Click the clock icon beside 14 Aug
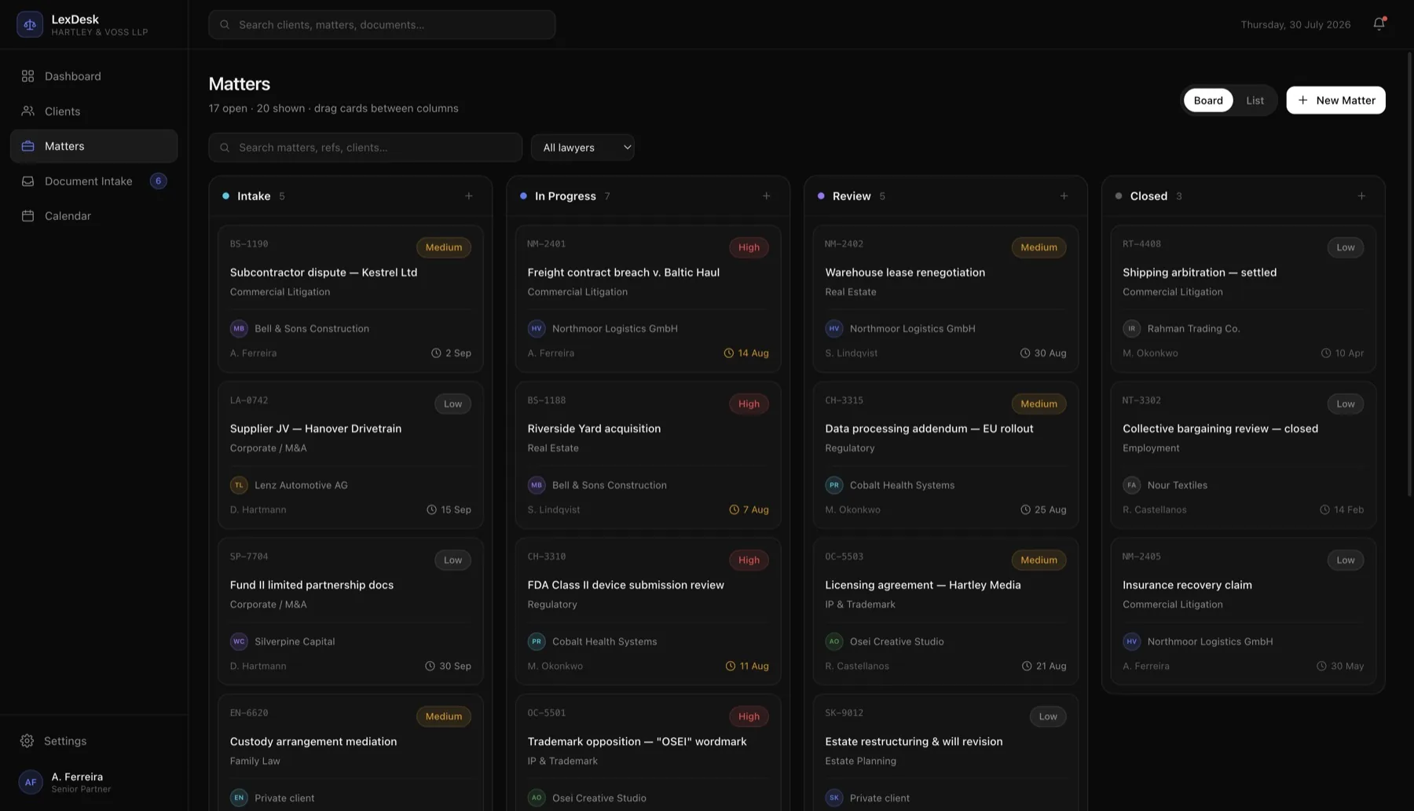The image size is (1414, 811). (728, 353)
